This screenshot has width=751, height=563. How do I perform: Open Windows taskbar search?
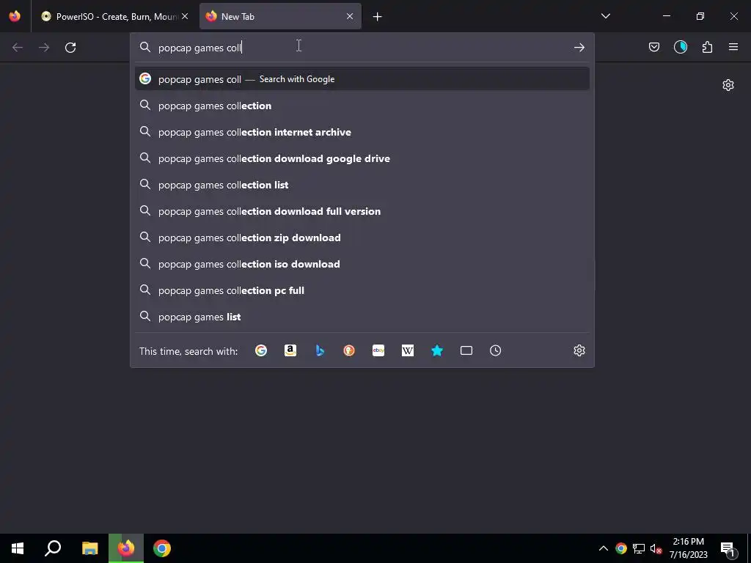(x=53, y=548)
